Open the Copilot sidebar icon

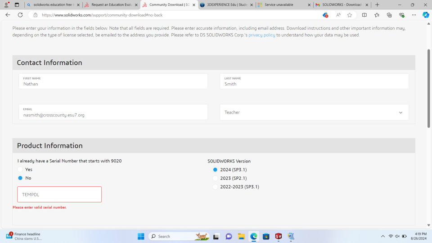click(426, 15)
